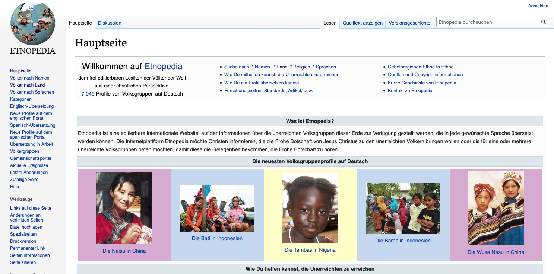Screen dimensions: 554x274
Task: Open Seiteninformationen tool link
Action: [30, 255]
